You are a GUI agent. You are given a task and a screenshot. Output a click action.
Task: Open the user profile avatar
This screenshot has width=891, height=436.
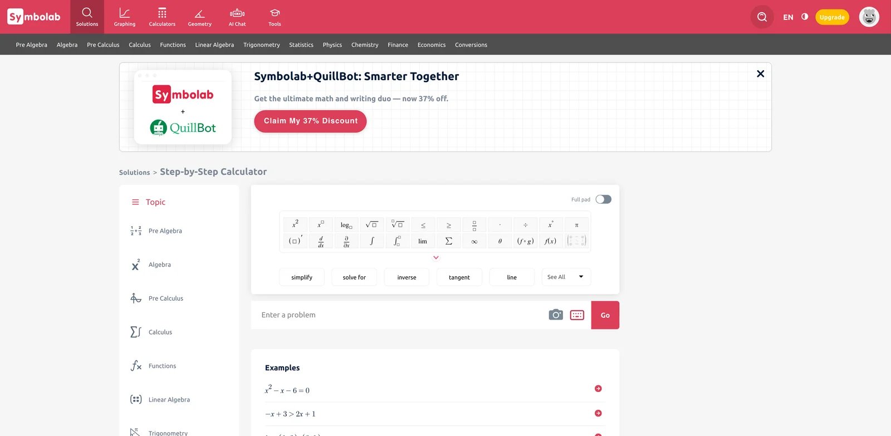[x=869, y=17]
